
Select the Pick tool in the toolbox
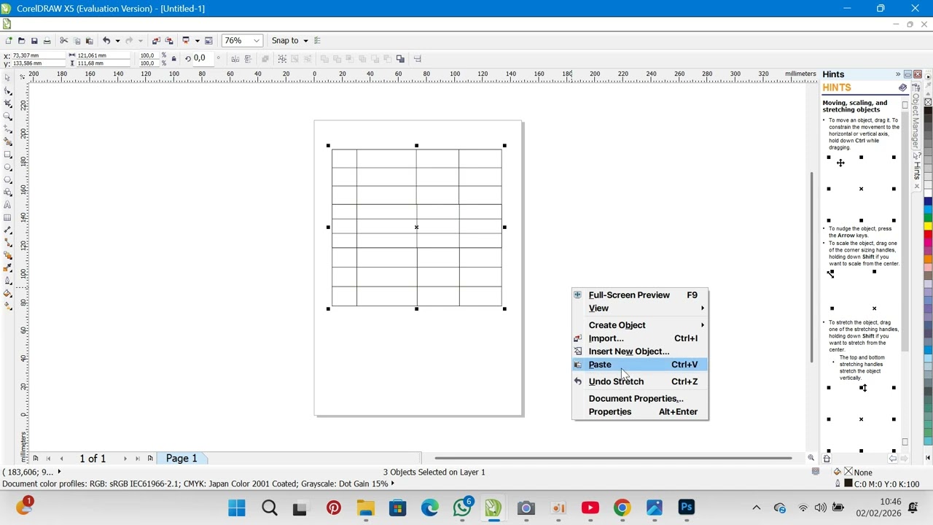[x=8, y=78]
